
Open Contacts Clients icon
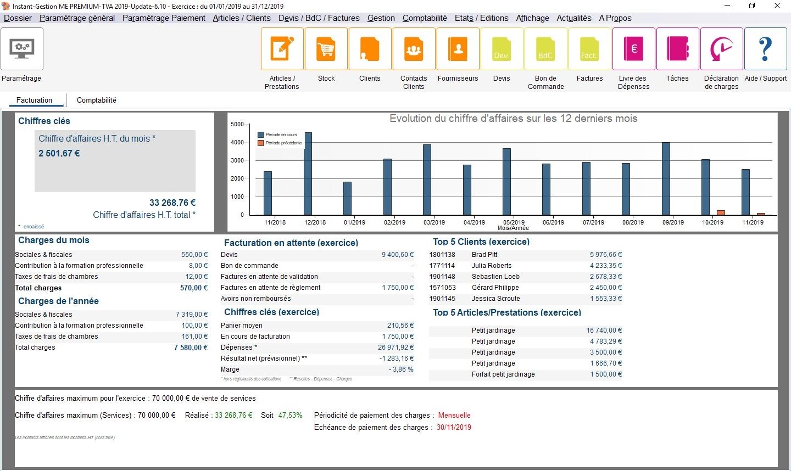(414, 49)
